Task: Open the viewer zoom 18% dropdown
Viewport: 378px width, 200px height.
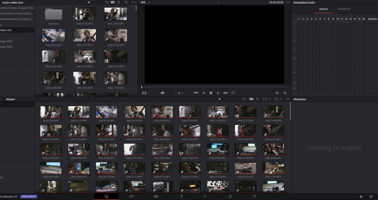Action: tap(145, 2)
